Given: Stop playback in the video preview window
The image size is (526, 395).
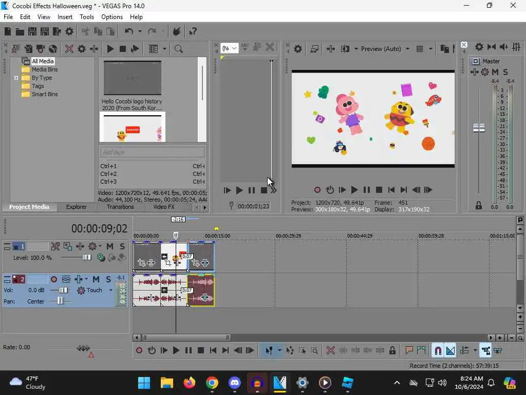Looking at the screenshot, I should point(379,190).
